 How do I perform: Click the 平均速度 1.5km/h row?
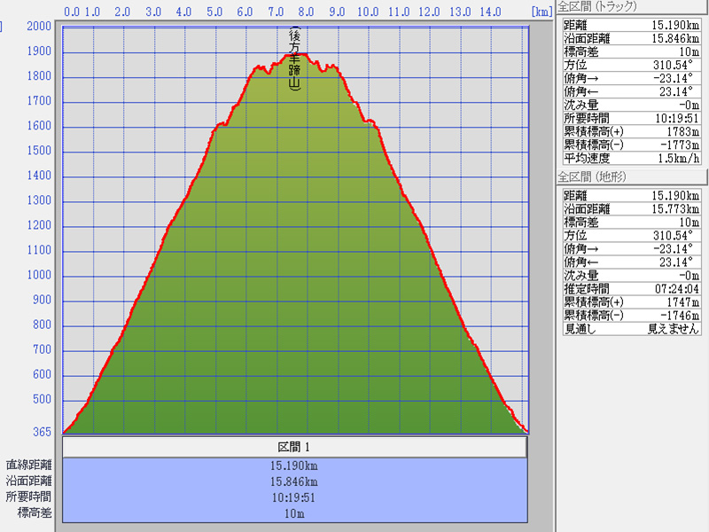pos(633,159)
